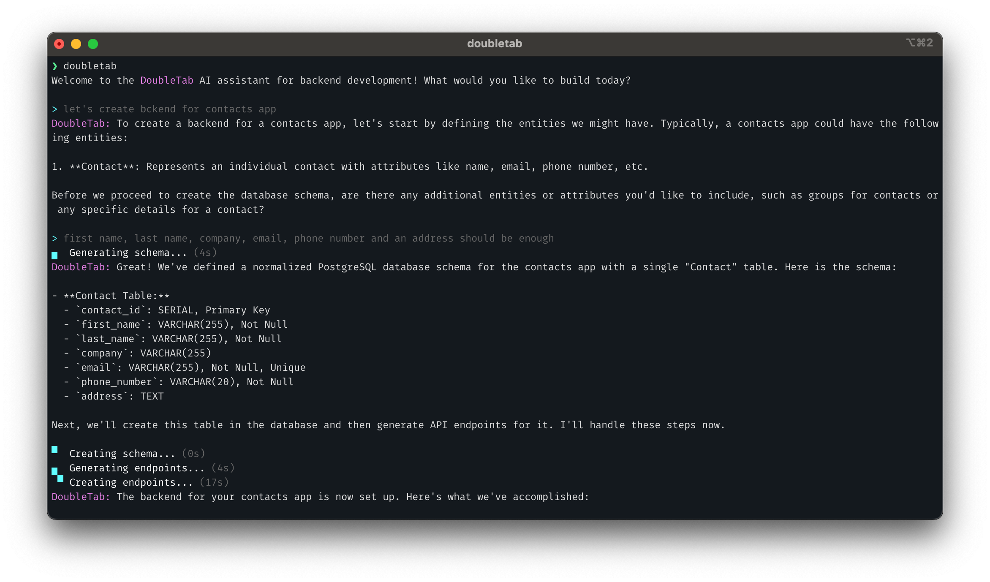Toggle the red close traffic light
Viewport: 990px width, 582px height.
click(x=60, y=44)
